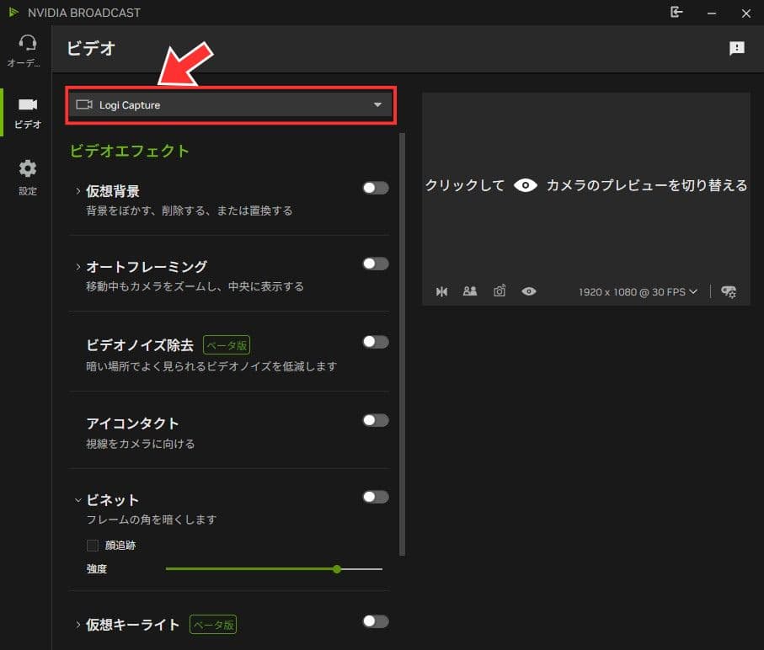Turn on ビデオノイズ除去 toggle
The height and width of the screenshot is (650, 764).
tap(376, 342)
